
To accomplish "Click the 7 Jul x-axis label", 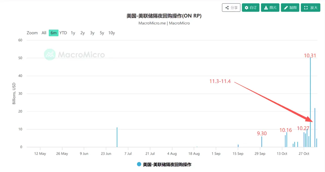I will (x=128, y=154).
